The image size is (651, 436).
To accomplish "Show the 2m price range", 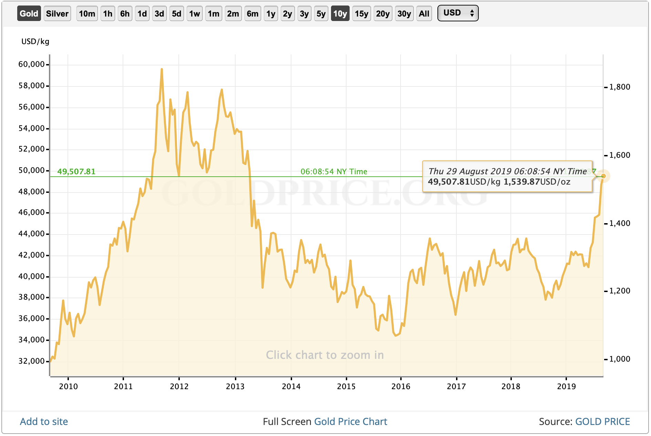I will point(233,14).
